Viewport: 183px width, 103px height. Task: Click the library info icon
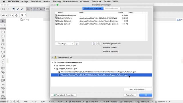(99, 44)
